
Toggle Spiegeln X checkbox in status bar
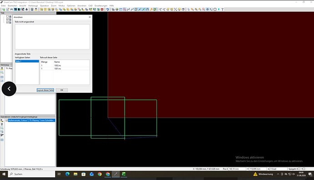tap(299, 169)
